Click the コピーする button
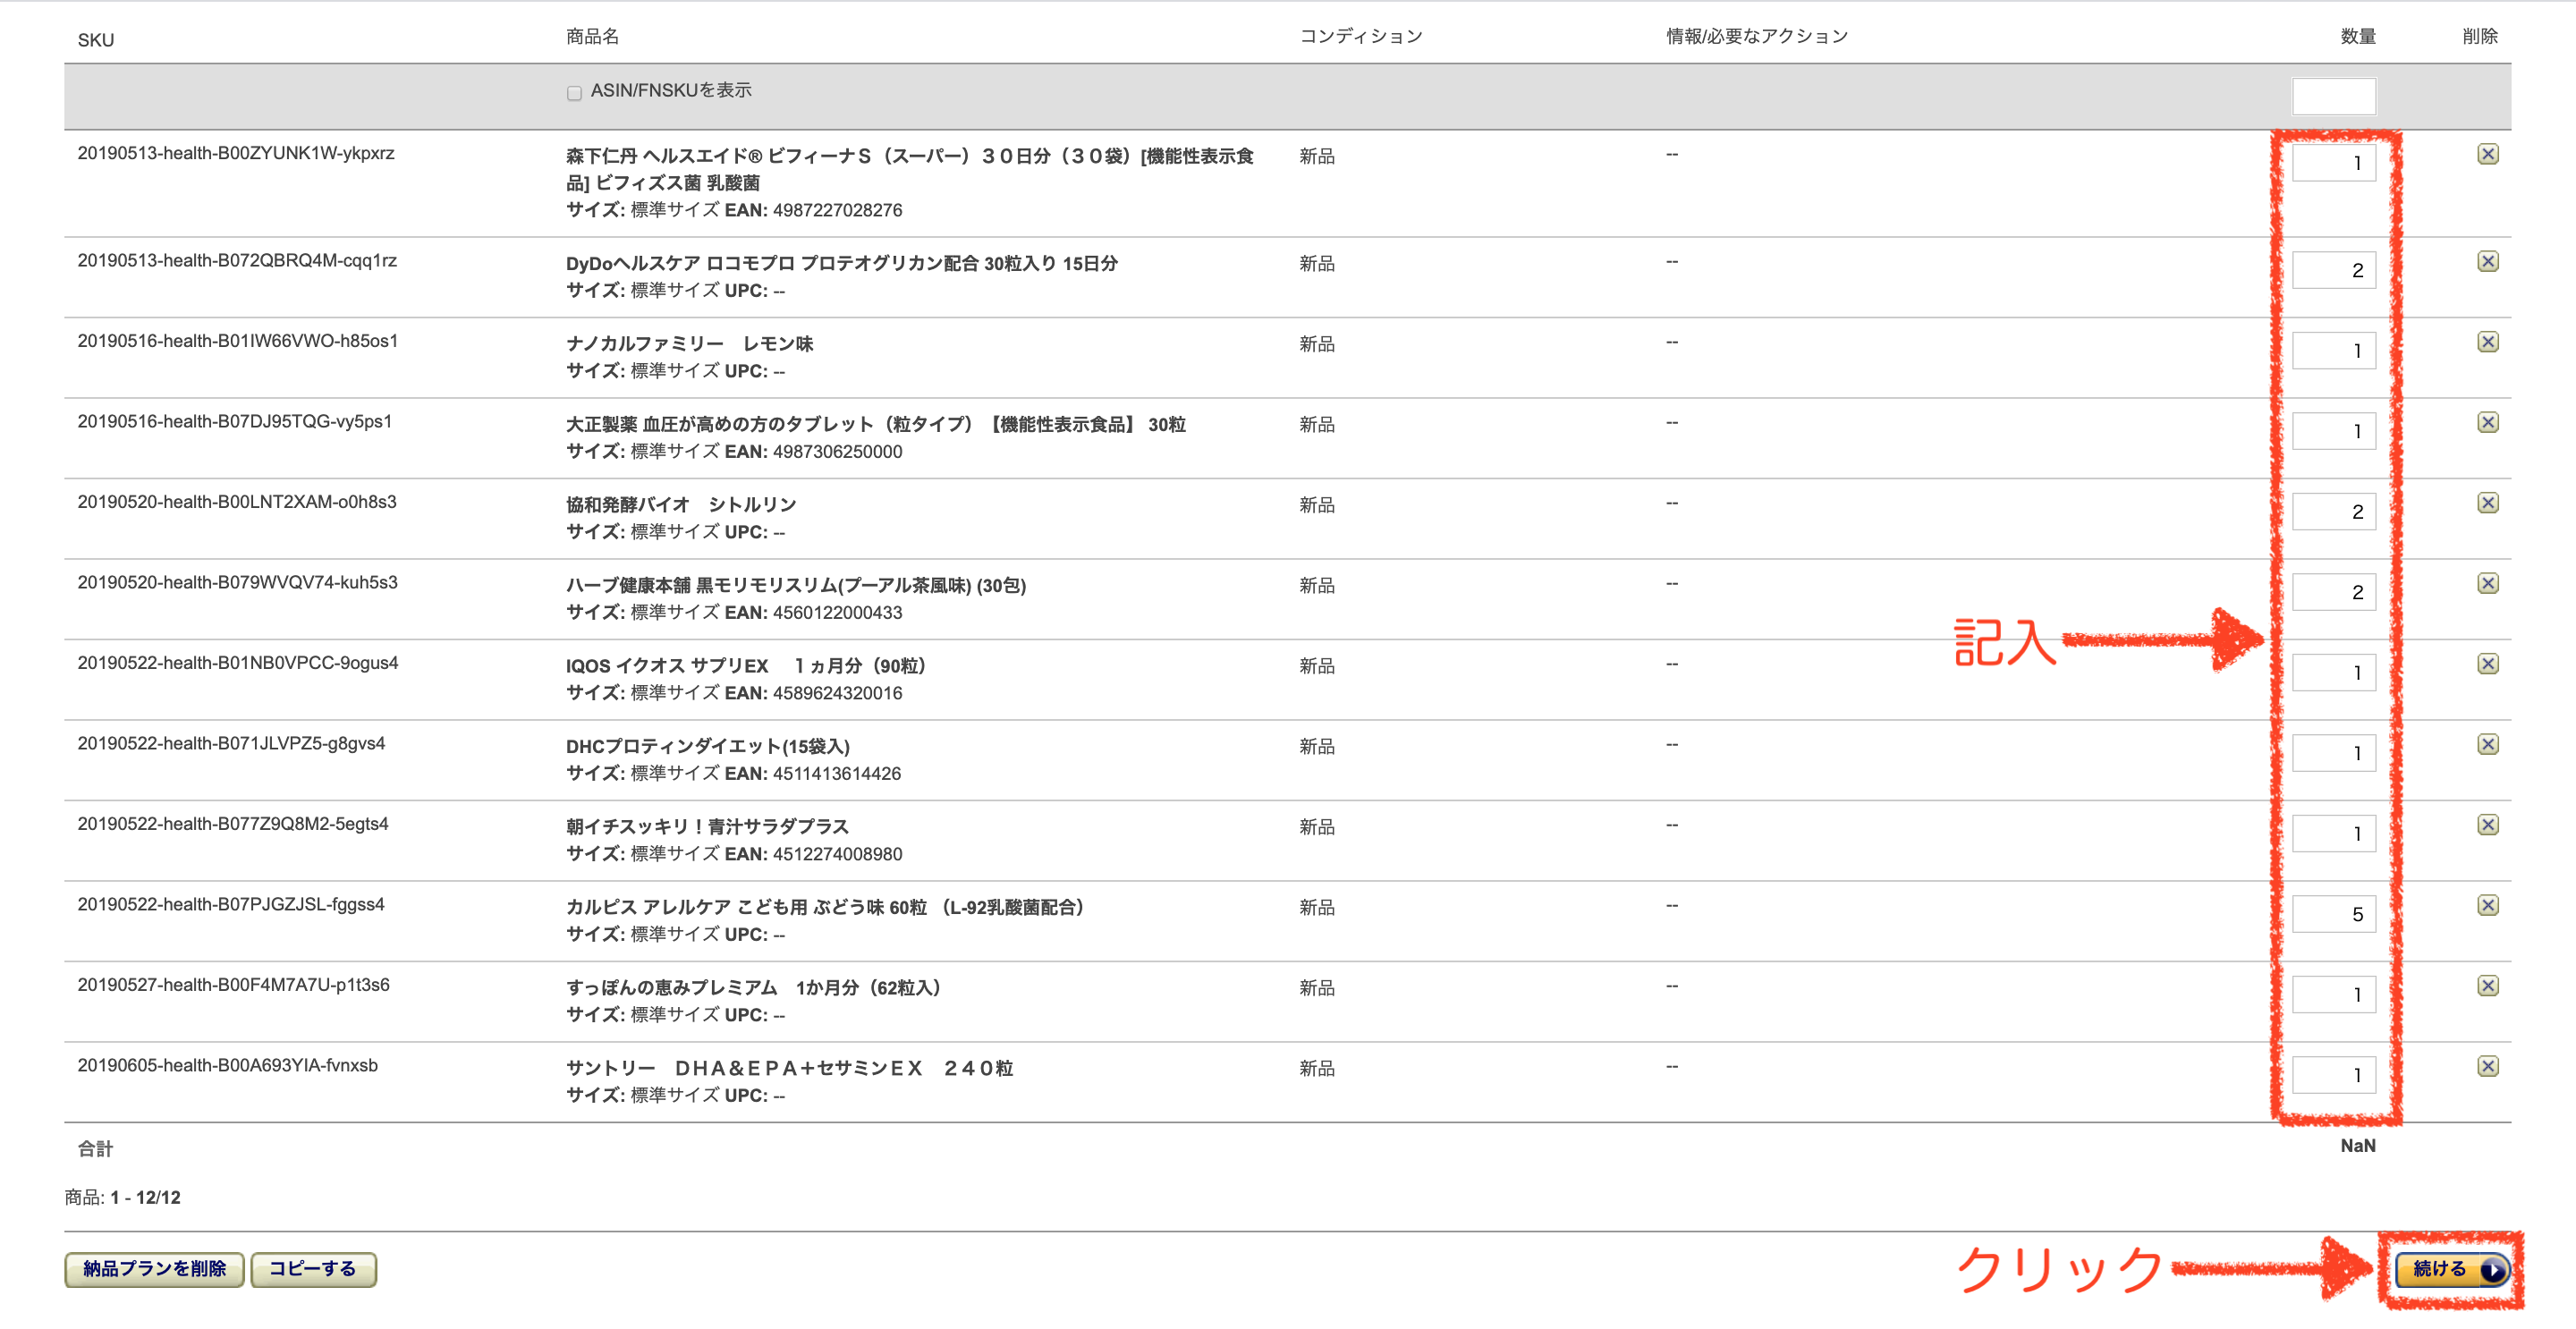 (x=313, y=1269)
